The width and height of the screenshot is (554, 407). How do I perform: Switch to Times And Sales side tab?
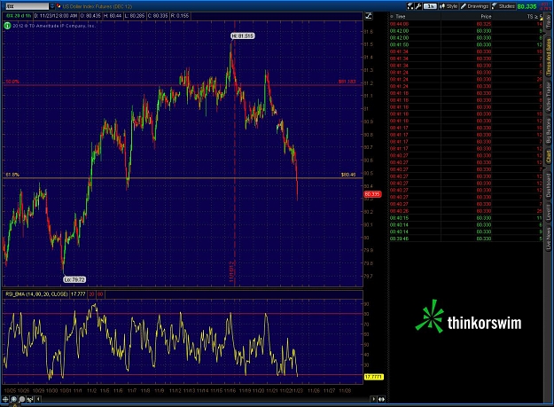coord(549,58)
